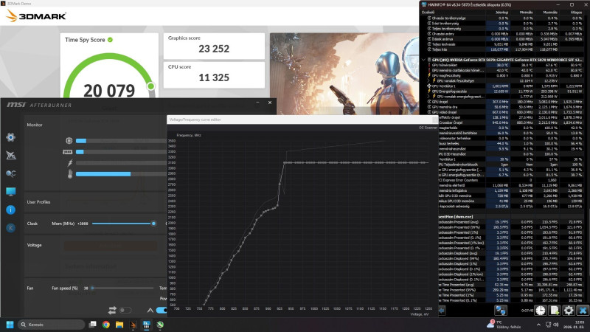This screenshot has width=590, height=332.
Task: Click the Time Spy screenshot thumbnail in 3DMark
Action: [x=344, y=74]
